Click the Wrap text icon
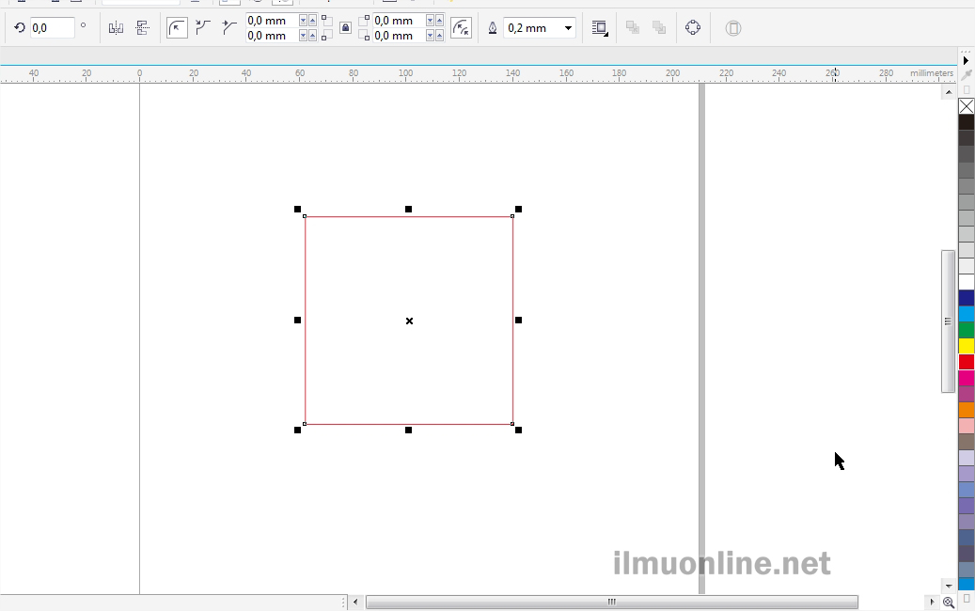Screen dimensions: 975x611 tap(599, 28)
